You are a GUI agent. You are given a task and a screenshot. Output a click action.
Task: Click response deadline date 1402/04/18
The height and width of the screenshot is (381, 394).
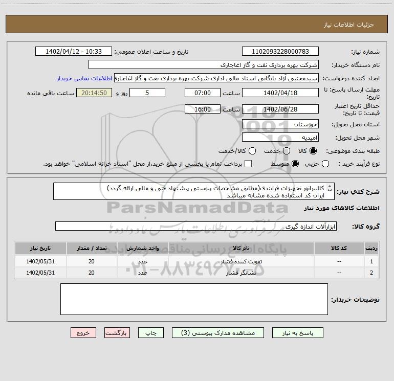coord(280,93)
